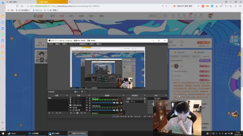Move the selected source down in OBS

tap(85, 113)
